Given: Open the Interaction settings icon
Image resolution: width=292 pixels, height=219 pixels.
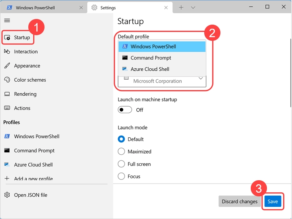Looking at the screenshot, I should click(7, 52).
